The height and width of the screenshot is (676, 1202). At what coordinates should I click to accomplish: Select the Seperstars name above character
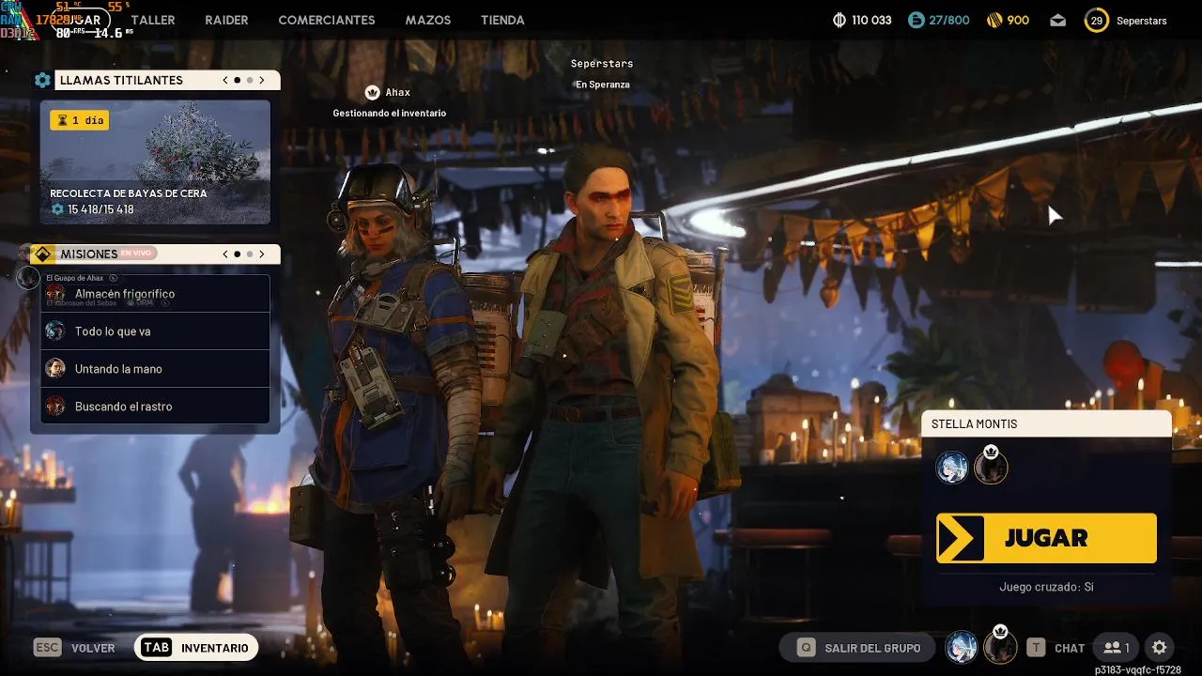coord(602,64)
